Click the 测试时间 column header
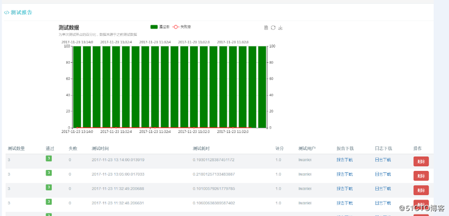449x216 pixels. point(100,148)
